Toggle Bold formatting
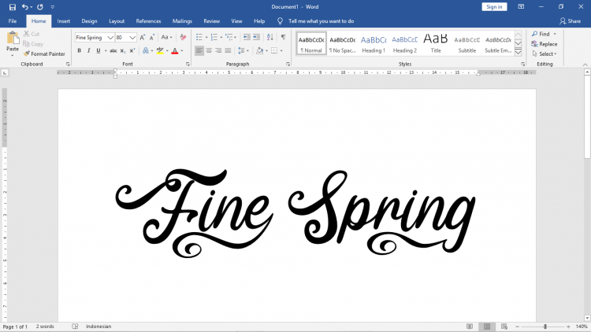Image resolution: width=591 pixels, height=332 pixels. pyautogui.click(x=79, y=50)
